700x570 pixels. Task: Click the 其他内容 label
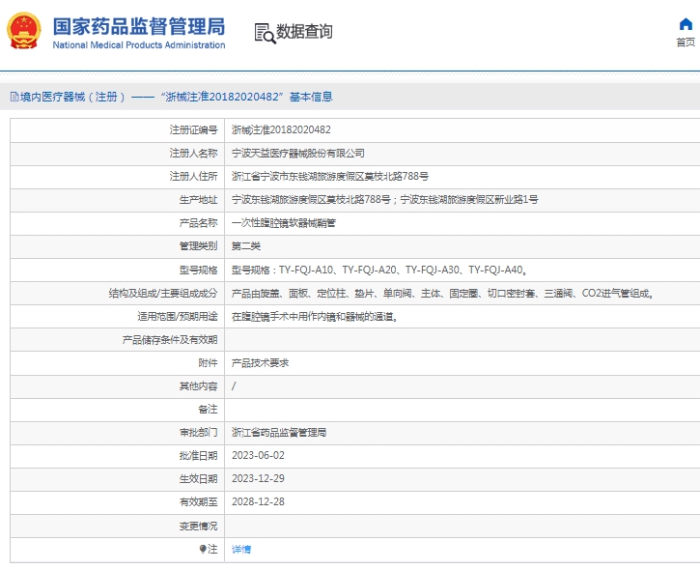tap(199, 385)
